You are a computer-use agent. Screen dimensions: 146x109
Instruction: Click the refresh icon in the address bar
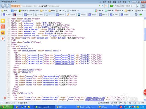click(x=103, y=6)
